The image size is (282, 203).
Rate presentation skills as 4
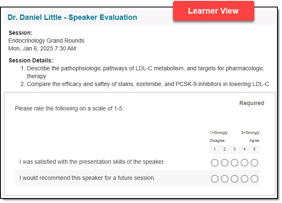(x=244, y=163)
